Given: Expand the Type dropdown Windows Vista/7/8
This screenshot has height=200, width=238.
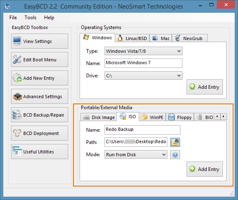Looking at the screenshot, I should (143, 51).
